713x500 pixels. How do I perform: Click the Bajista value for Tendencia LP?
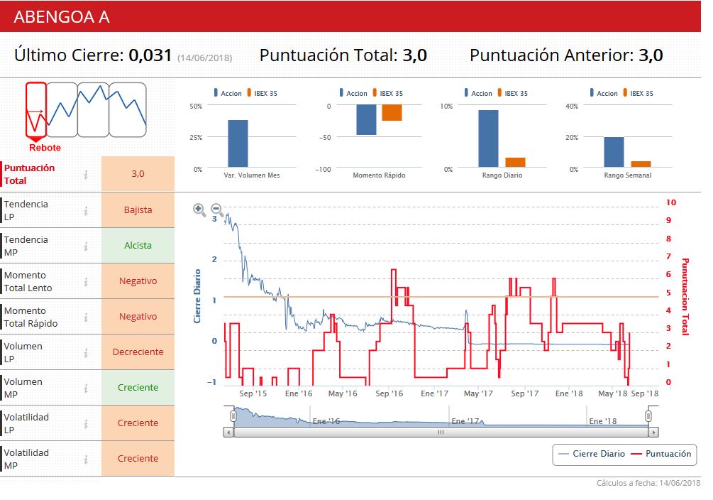(138, 210)
